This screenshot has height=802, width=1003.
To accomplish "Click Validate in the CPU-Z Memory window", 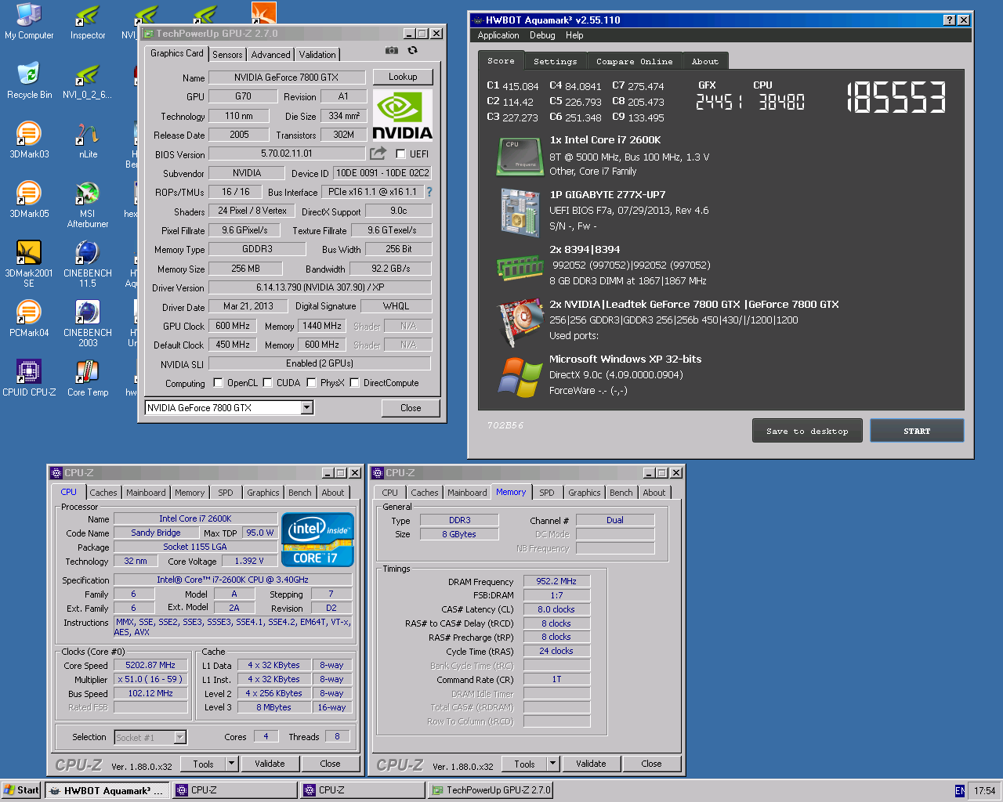I will pyautogui.click(x=591, y=764).
